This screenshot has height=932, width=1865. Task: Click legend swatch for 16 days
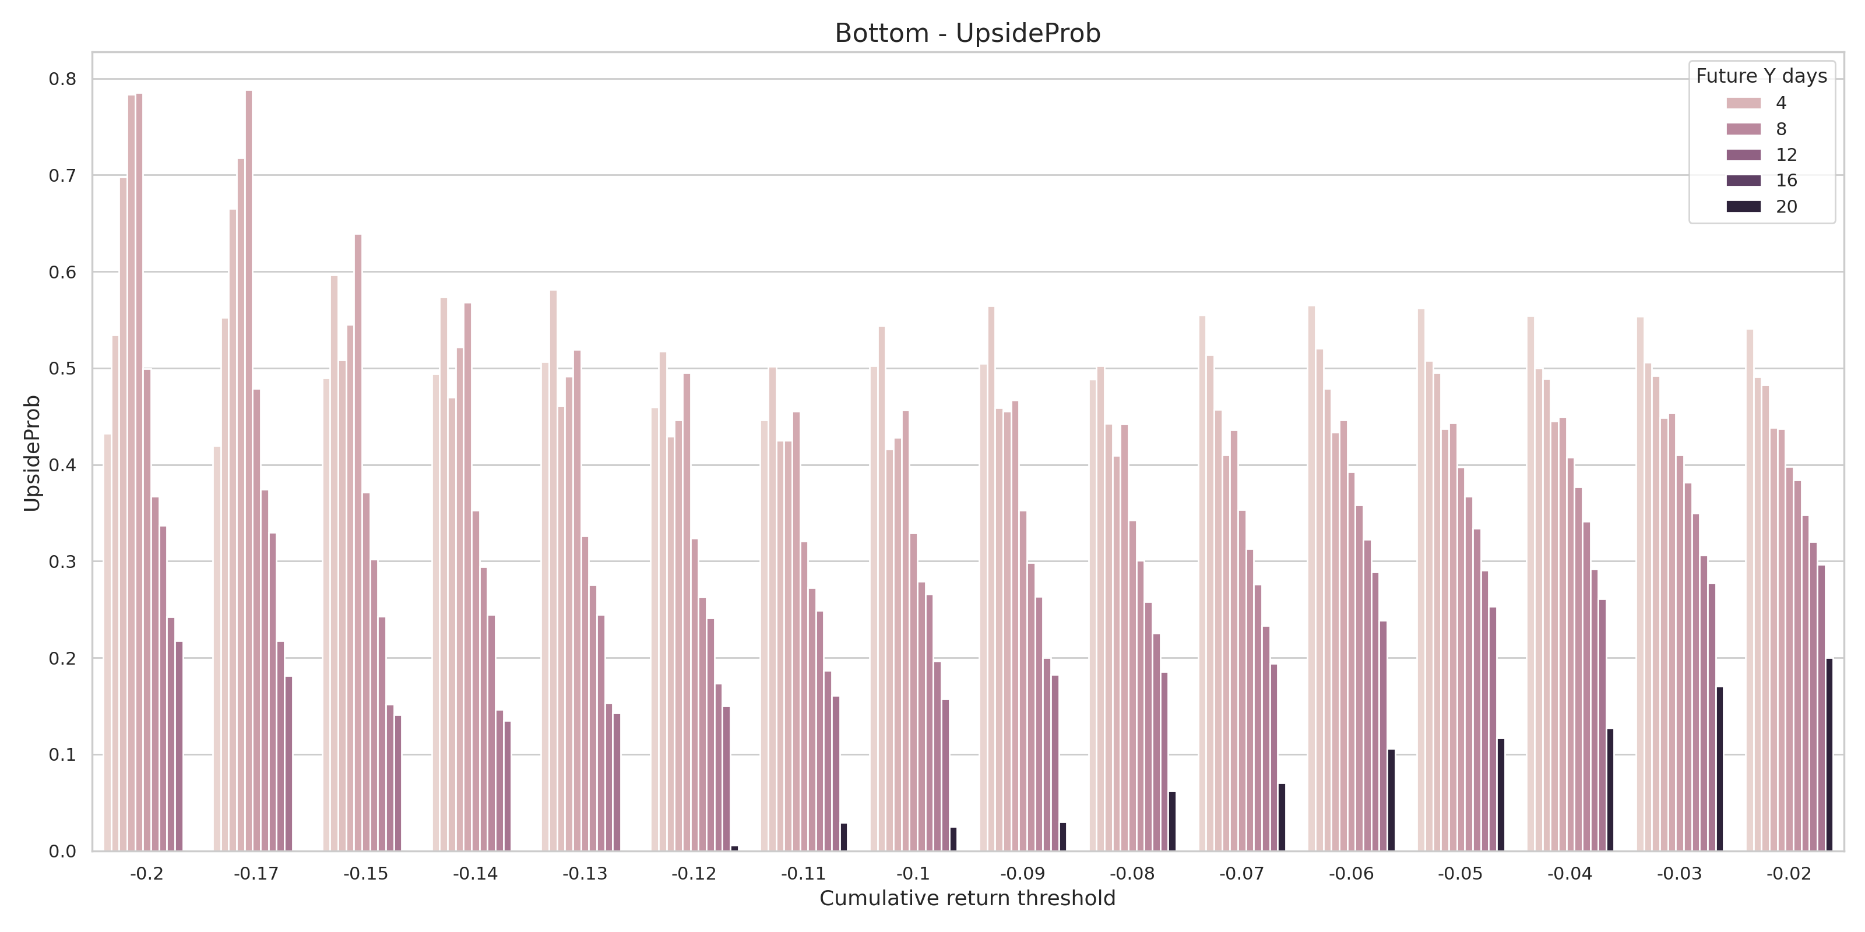[x=1743, y=181]
